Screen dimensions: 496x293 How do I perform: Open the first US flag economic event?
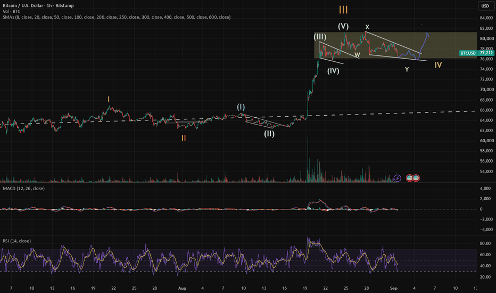click(x=410, y=178)
